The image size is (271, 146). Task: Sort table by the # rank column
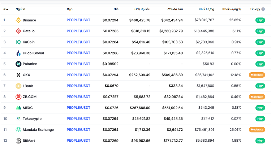pyautogui.click(x=5, y=9)
